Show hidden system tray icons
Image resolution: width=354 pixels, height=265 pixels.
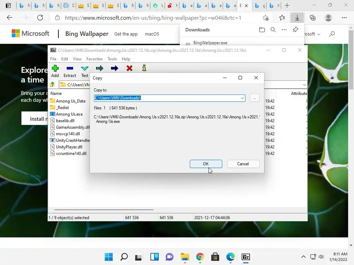pos(304,257)
